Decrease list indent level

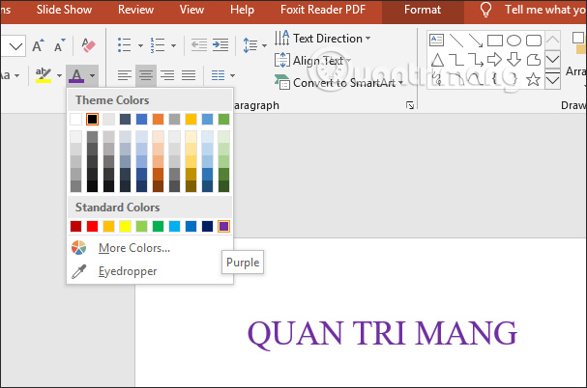[x=199, y=45]
